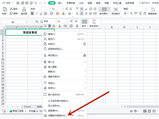Select the 公式 ribbon tab

[x=81, y=3]
